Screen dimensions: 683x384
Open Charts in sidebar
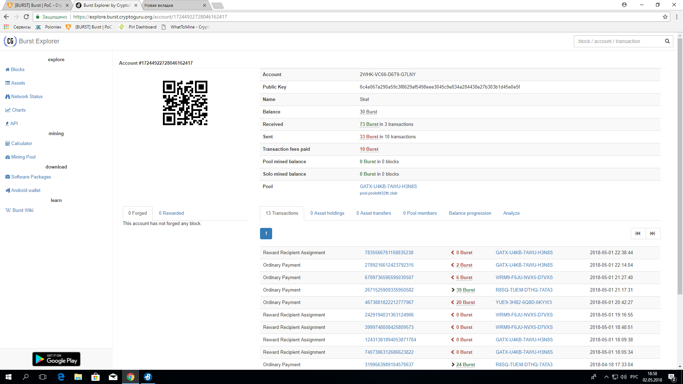[15, 110]
